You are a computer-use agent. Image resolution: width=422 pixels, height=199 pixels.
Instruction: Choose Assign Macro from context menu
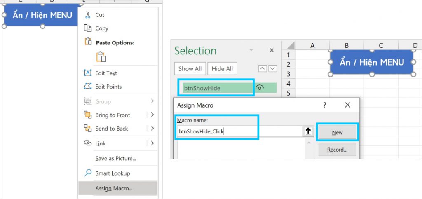tap(114, 188)
